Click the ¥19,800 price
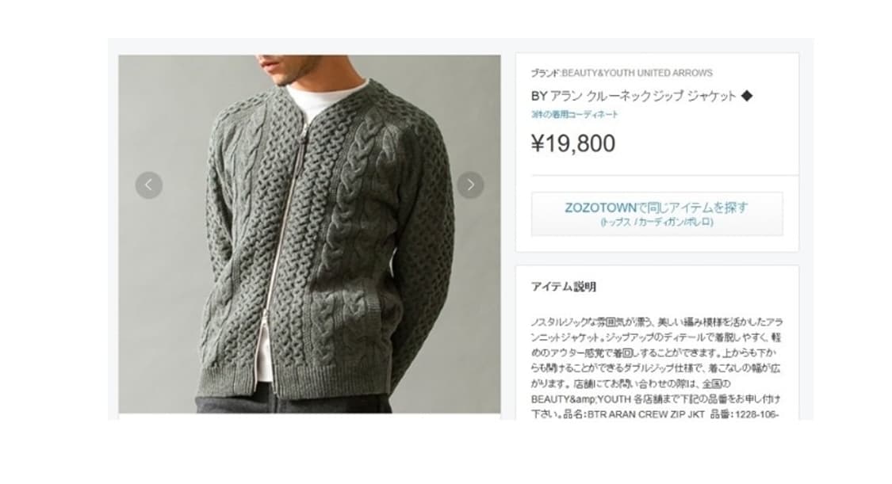892x484 pixels. click(572, 143)
